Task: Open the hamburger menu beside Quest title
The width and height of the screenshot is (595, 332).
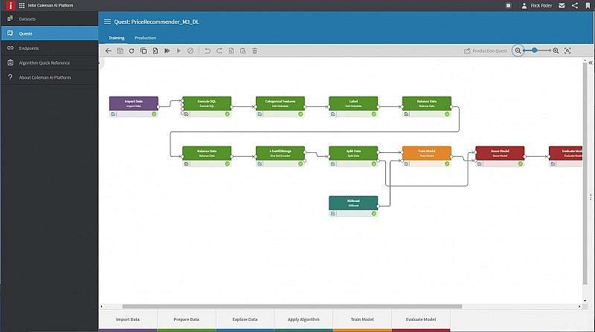Action: (107, 22)
